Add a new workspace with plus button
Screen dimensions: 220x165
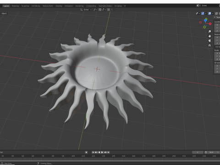[x=125, y=6]
